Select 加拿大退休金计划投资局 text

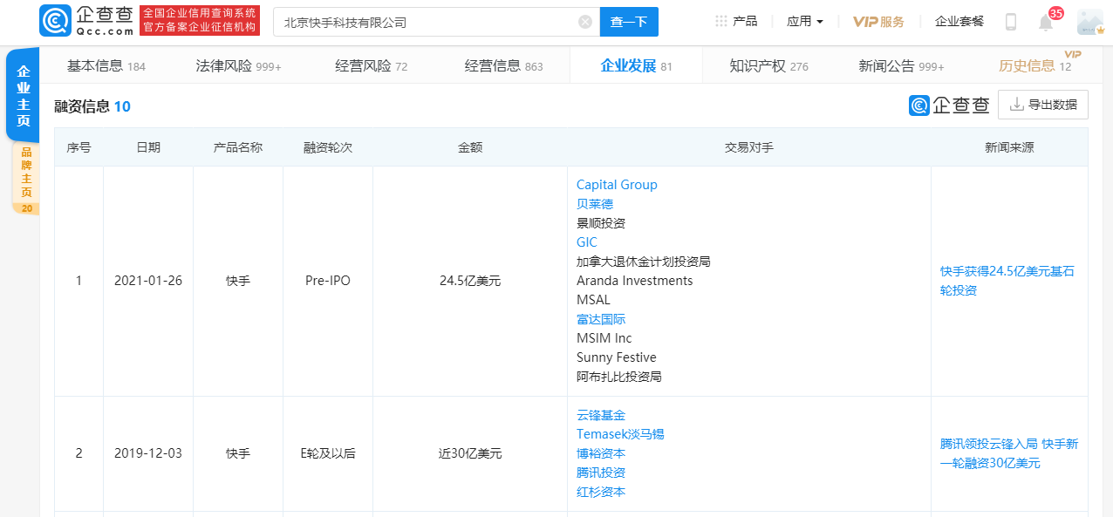(644, 262)
